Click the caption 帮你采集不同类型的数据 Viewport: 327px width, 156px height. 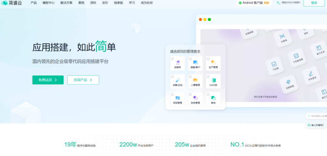265,97
